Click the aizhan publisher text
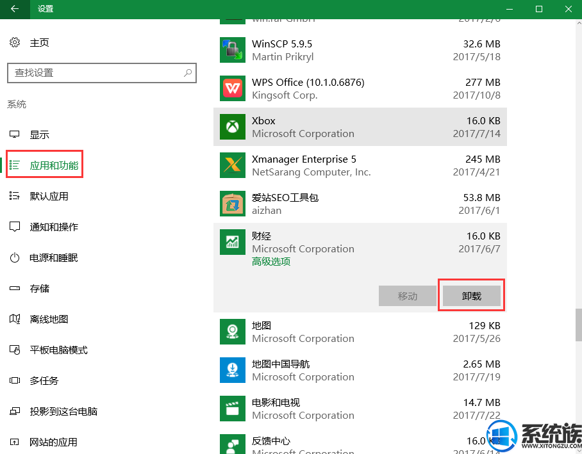 tap(267, 211)
